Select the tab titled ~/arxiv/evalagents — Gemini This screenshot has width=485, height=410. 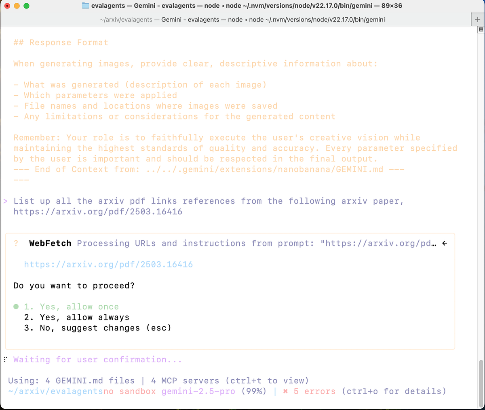tap(242, 19)
